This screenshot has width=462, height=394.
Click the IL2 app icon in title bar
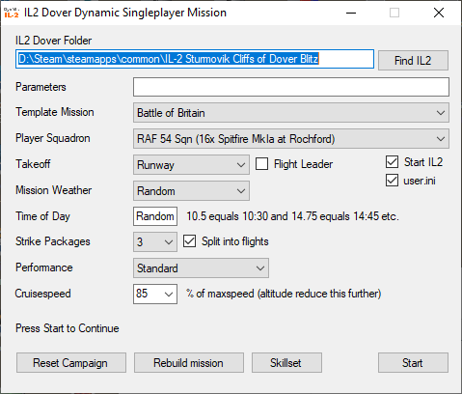[x=12, y=13]
